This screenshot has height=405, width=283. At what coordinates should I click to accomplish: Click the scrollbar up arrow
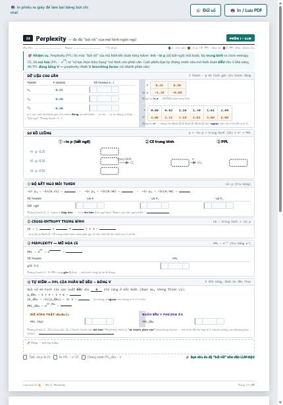tap(280, 3)
